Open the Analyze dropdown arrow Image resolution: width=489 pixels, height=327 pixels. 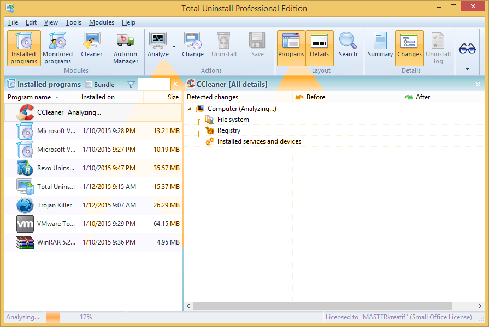(x=174, y=47)
